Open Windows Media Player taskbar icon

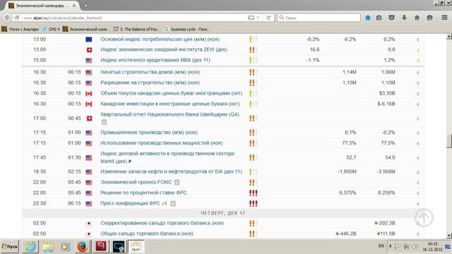[x=65, y=246]
